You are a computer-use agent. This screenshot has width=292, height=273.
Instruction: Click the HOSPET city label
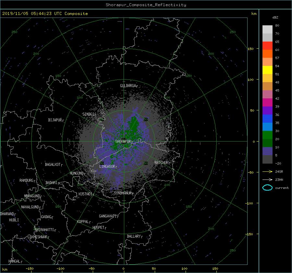99,228
